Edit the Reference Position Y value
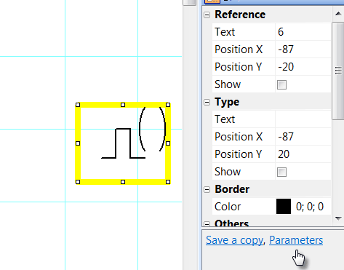The height and width of the screenshot is (270, 344). (x=303, y=67)
